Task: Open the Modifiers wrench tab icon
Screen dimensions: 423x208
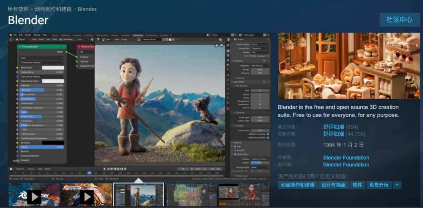Action: pos(228,80)
